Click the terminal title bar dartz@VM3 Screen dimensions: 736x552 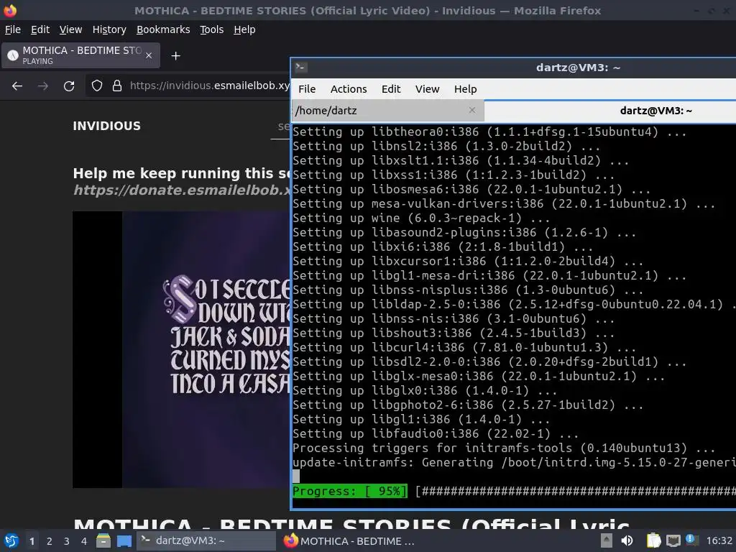click(578, 68)
